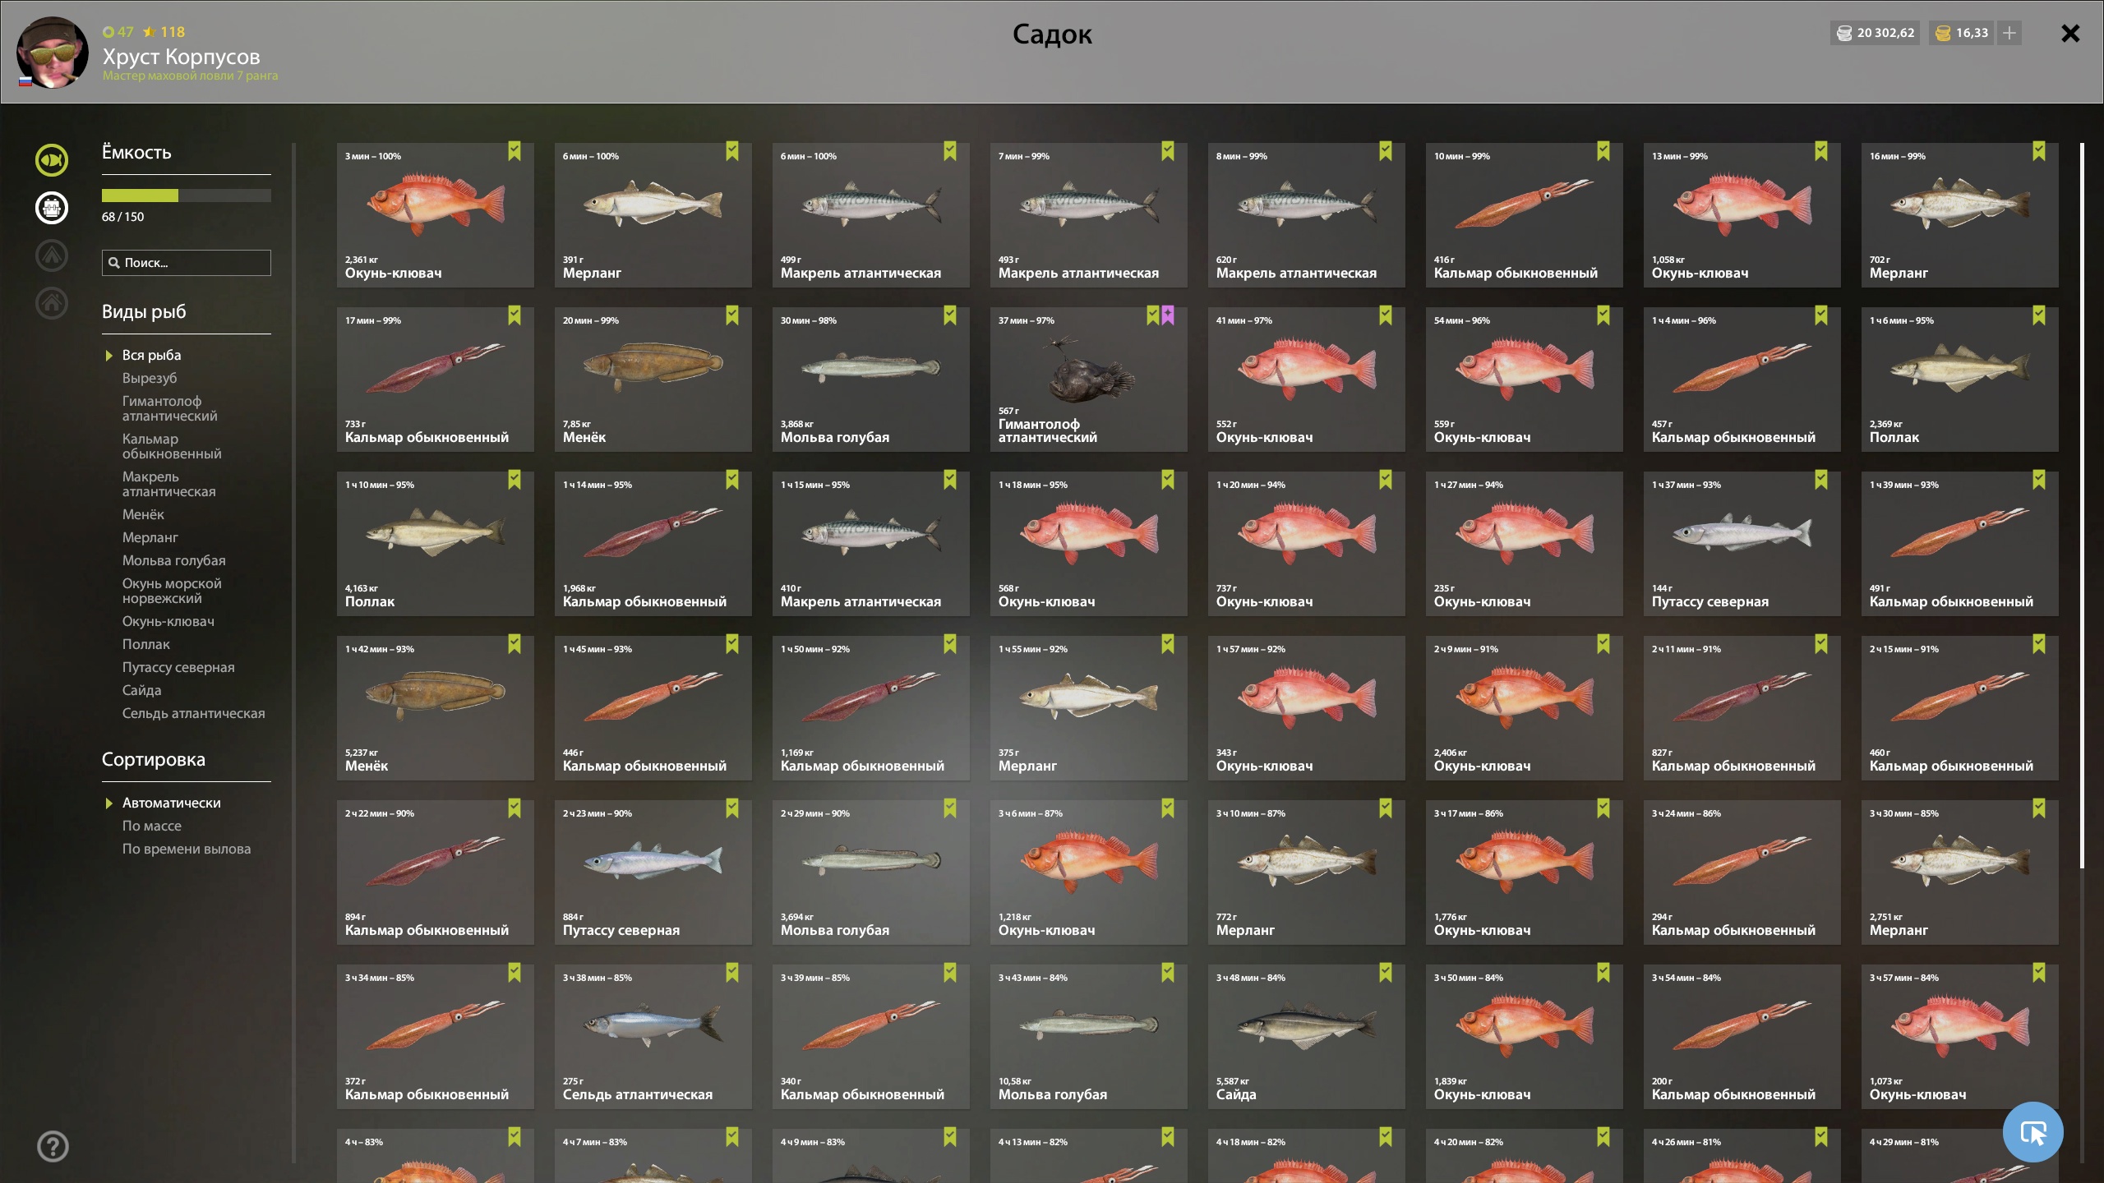Viewport: 2104px width, 1183px height.
Task: Click the Поиск search field
Action: tap(187, 263)
